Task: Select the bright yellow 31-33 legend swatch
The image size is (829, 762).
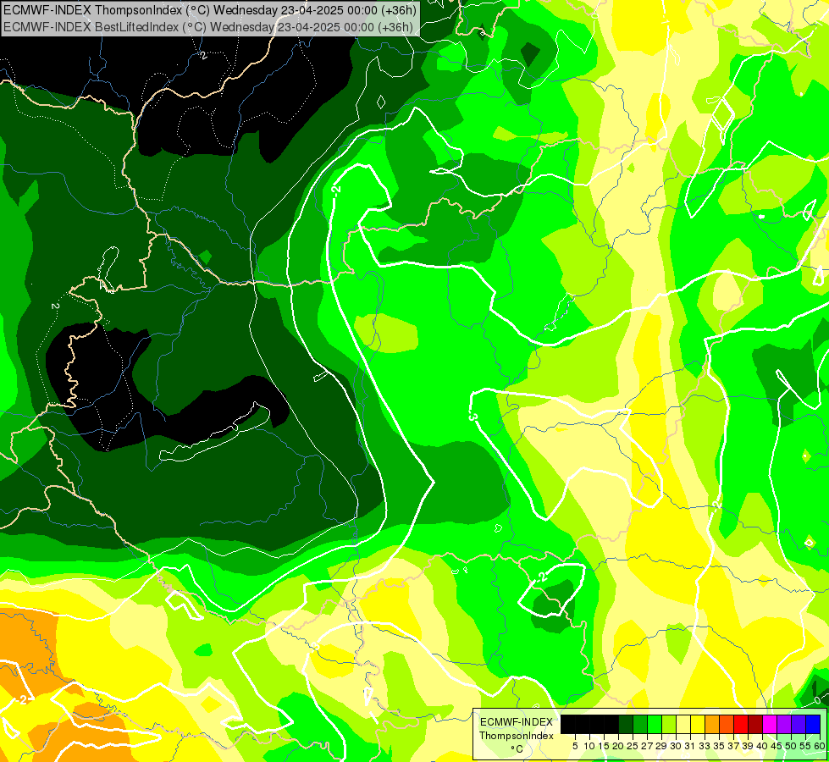Action: (x=698, y=724)
